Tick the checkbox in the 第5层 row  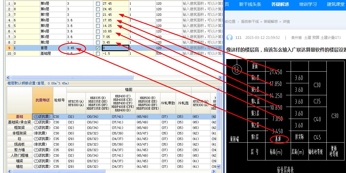point(98,26)
